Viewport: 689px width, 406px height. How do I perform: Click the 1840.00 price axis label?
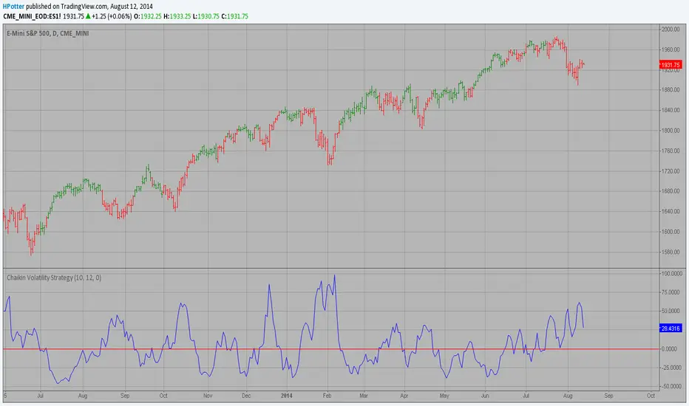click(671, 110)
